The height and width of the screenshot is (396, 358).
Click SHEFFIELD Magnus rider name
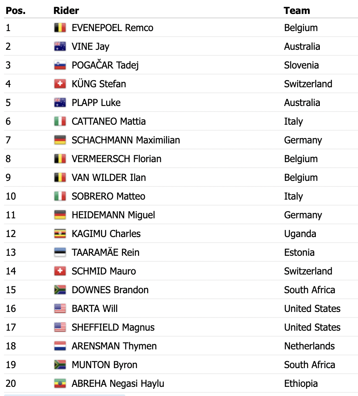click(x=113, y=327)
